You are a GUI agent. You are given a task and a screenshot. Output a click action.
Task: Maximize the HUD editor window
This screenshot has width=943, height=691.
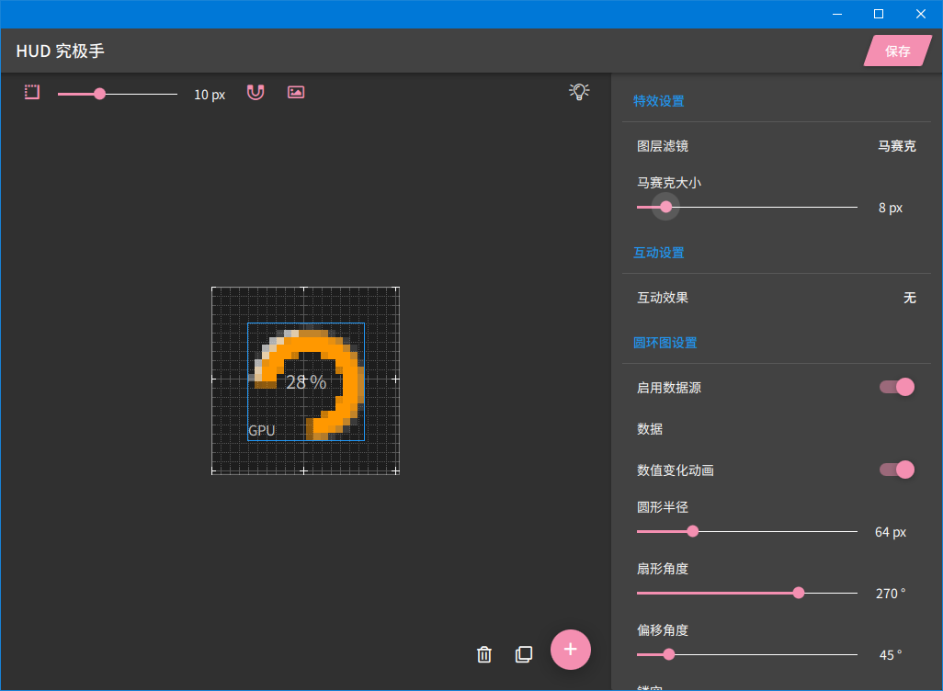point(878,14)
